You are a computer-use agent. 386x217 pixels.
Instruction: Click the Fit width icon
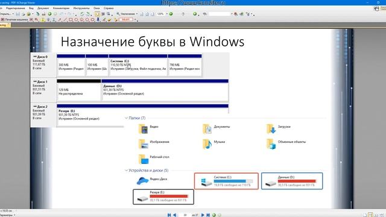[153, 14]
